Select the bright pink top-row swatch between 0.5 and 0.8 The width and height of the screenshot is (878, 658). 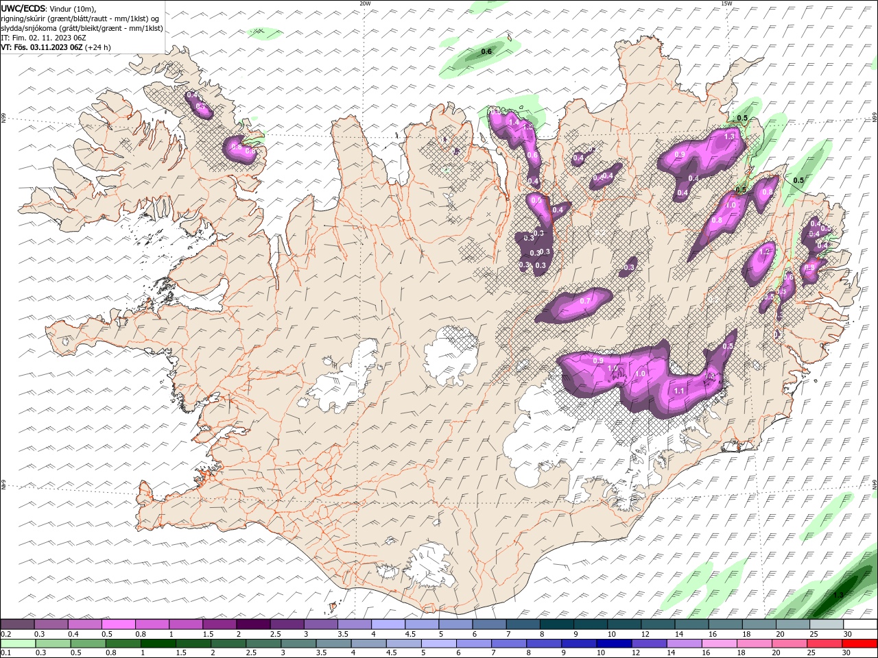pos(118,624)
